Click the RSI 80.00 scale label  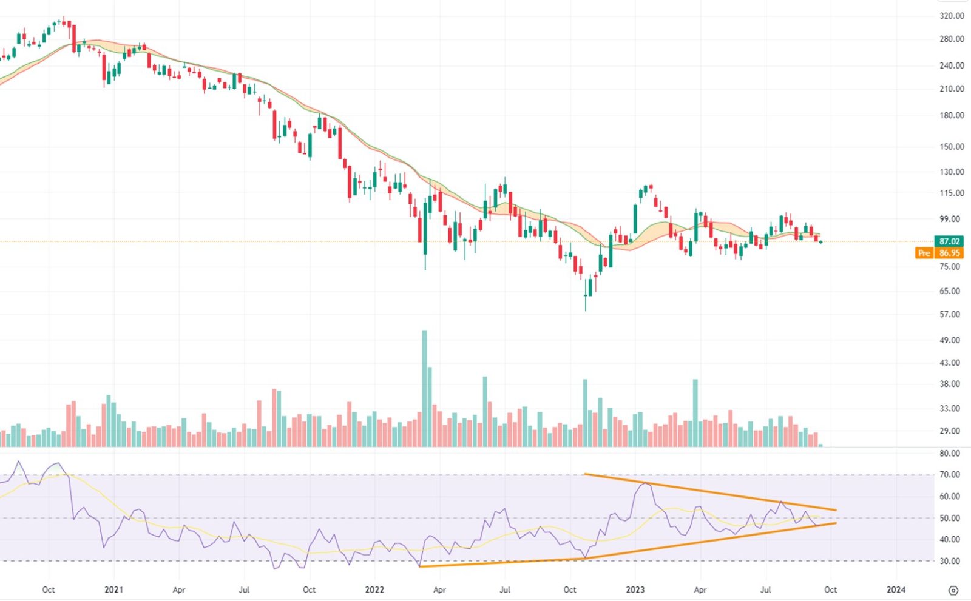coord(950,454)
